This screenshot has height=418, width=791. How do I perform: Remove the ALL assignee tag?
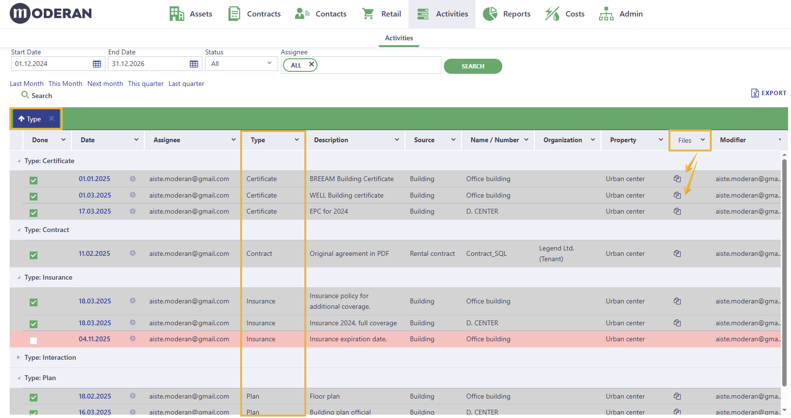pyautogui.click(x=312, y=64)
